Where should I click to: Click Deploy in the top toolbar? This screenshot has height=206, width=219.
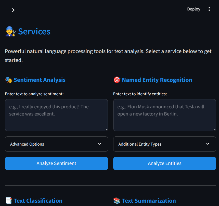coord(194,9)
